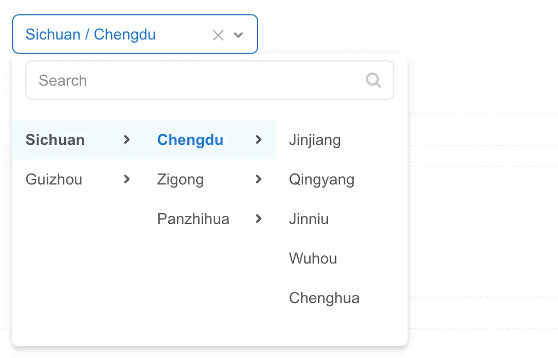Clear the Sichuan / Chengdu selection with X

218,35
